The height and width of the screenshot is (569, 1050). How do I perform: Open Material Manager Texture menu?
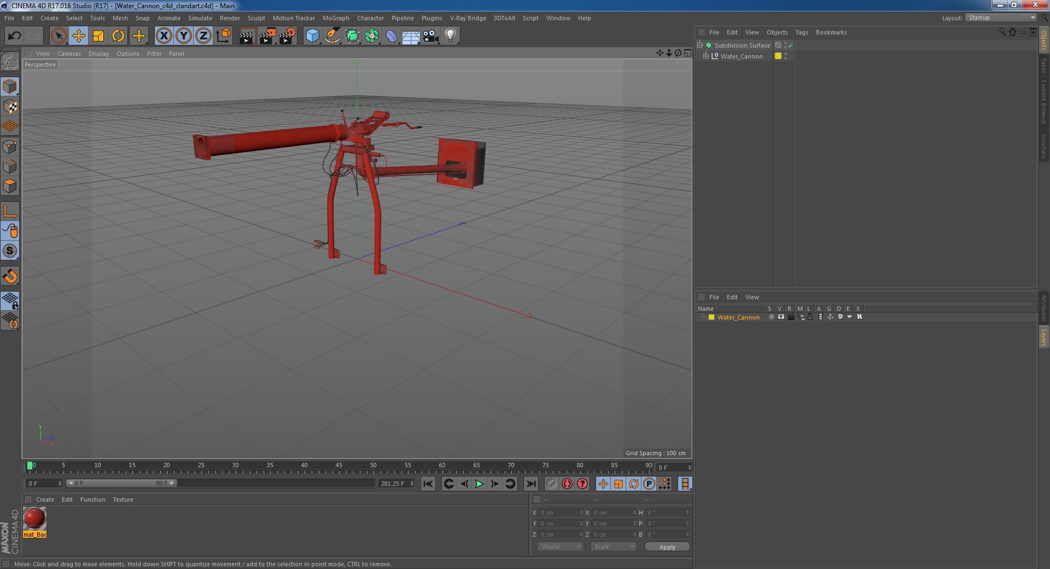[x=123, y=500]
